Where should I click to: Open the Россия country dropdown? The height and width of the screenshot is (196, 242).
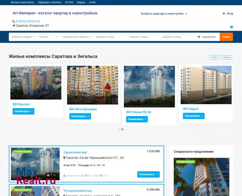tap(48, 37)
